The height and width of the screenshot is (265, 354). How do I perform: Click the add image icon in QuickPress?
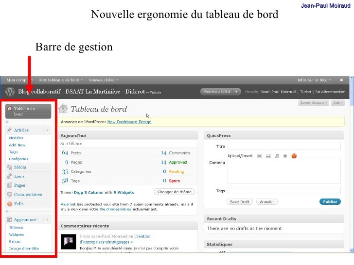coord(260,156)
